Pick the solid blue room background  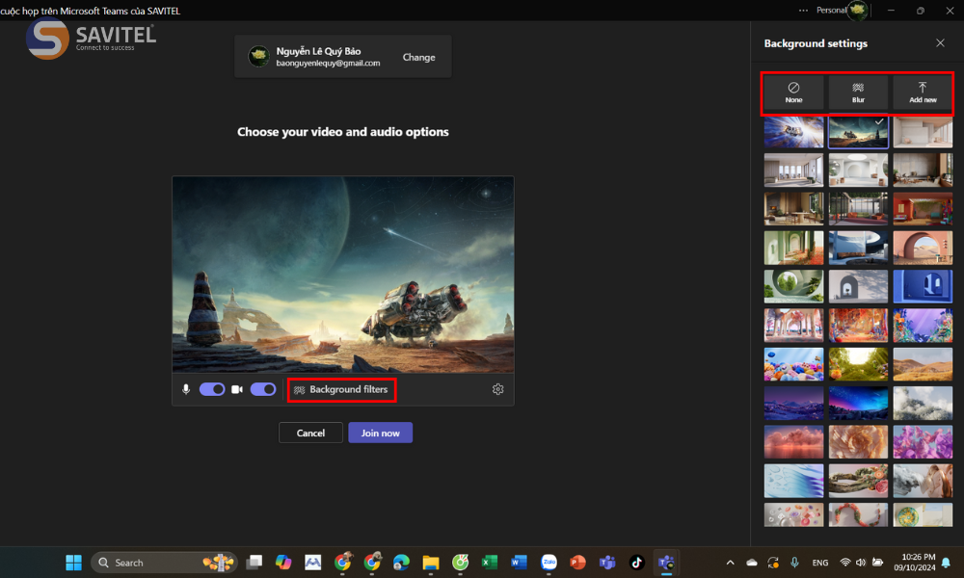[x=923, y=286]
